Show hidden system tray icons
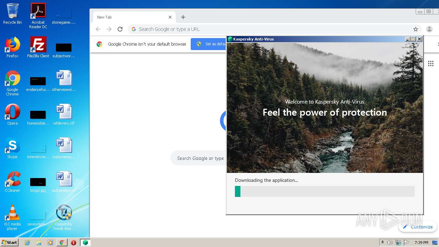 (x=383, y=243)
